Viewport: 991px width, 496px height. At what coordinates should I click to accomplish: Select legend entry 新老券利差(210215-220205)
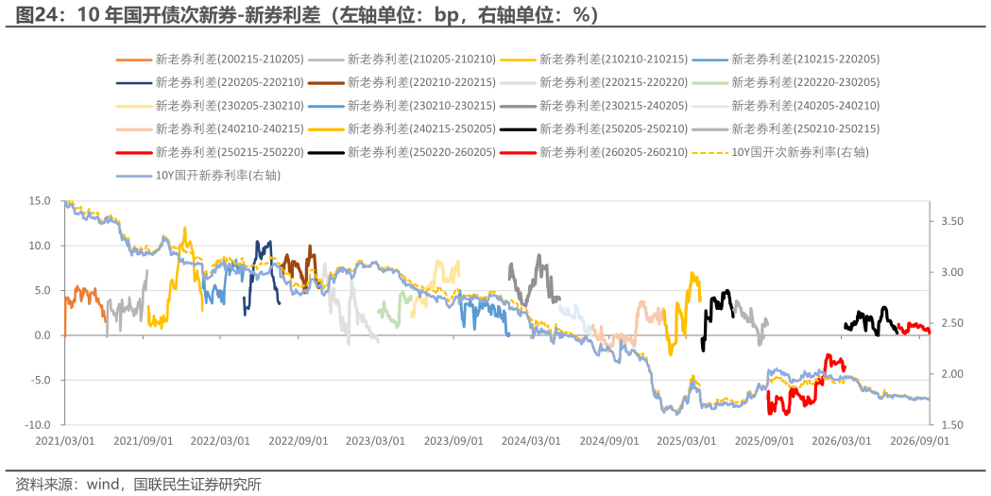click(x=786, y=60)
